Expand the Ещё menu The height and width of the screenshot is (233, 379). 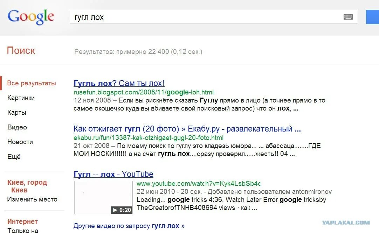(x=14, y=156)
